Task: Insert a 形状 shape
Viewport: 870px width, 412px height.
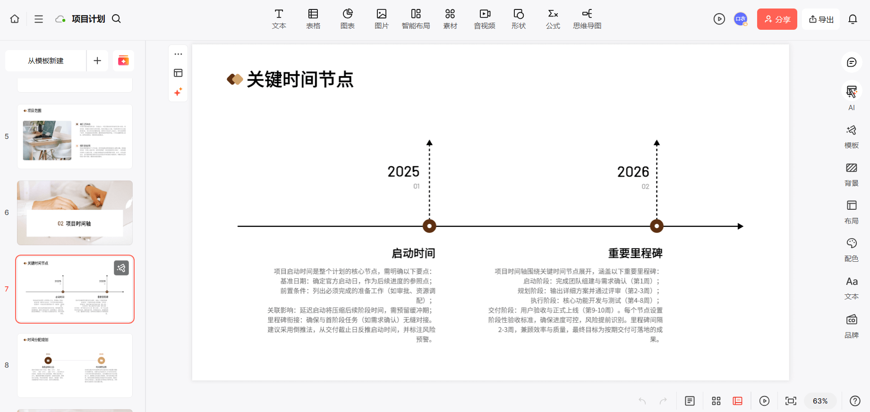Action: tap(519, 19)
